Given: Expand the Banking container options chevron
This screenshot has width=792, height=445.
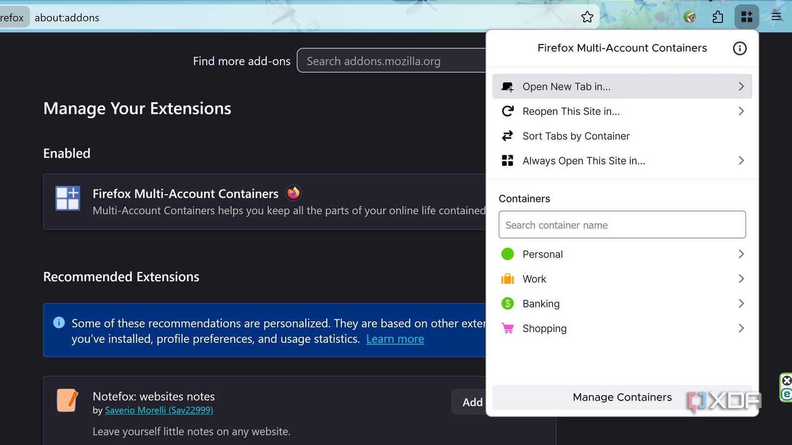Looking at the screenshot, I should pyautogui.click(x=741, y=303).
